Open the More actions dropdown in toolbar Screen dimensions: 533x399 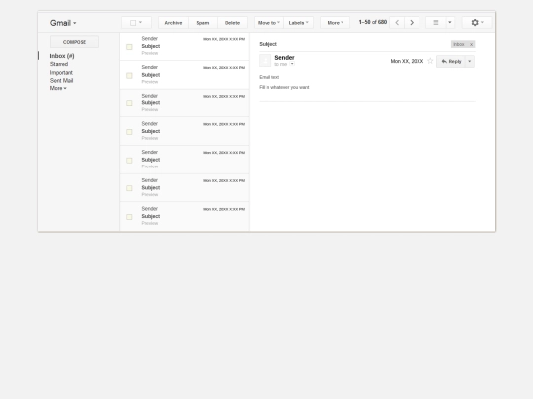336,23
